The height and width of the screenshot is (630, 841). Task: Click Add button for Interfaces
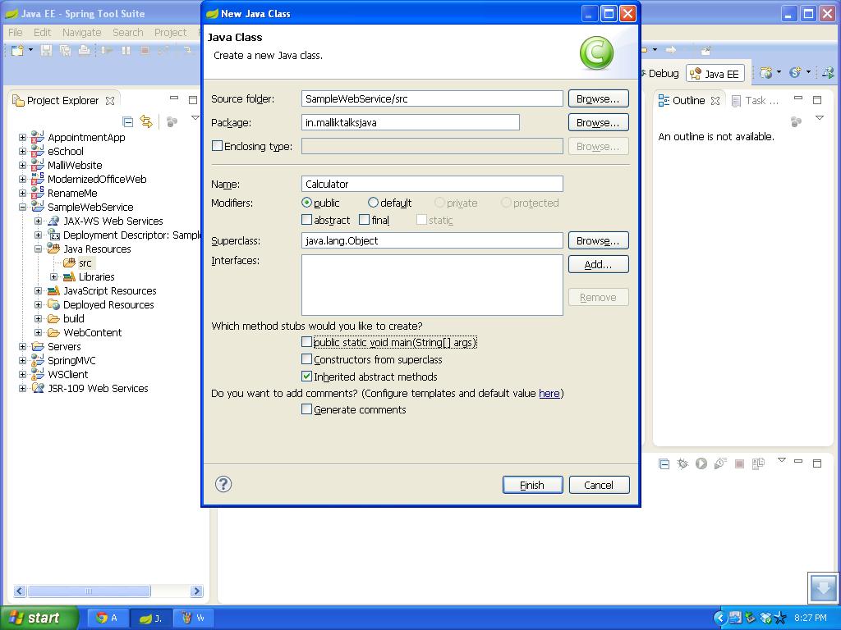[x=598, y=264]
